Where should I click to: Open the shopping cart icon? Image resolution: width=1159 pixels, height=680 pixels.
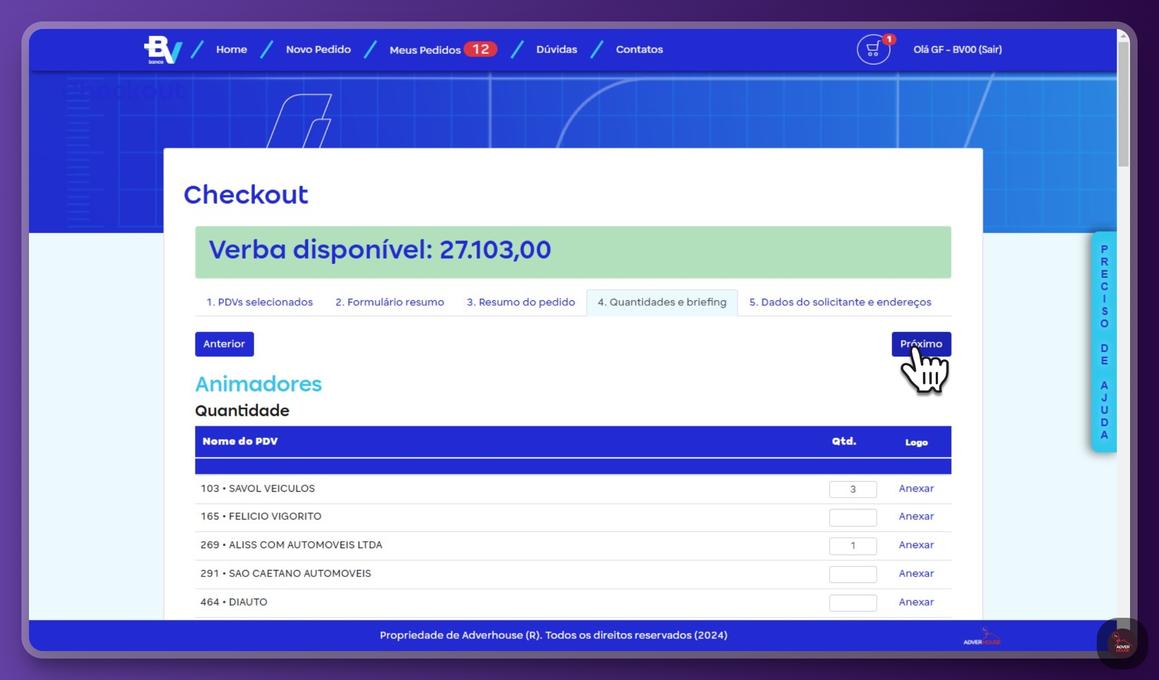[873, 50]
